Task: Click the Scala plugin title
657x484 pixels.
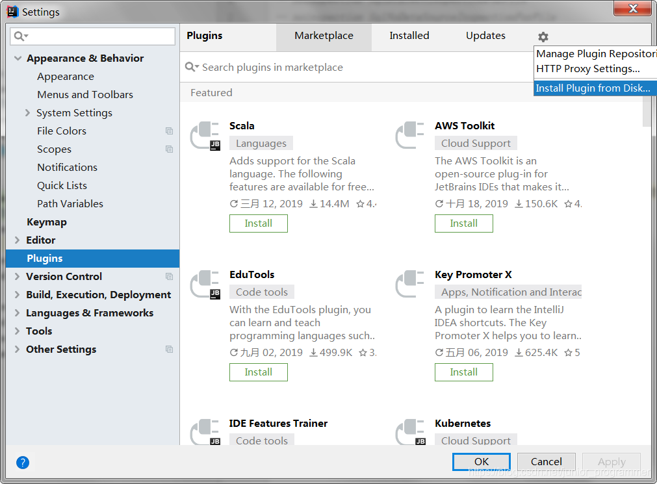Action: point(242,126)
